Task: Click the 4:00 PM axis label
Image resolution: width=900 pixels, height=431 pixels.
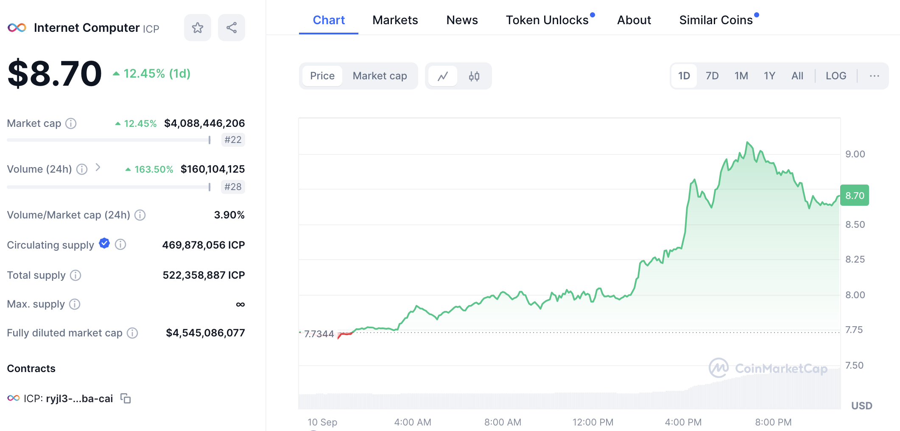Action: tap(683, 423)
